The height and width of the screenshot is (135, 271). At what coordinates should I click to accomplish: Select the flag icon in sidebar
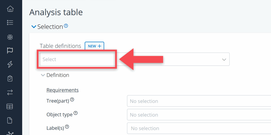pyautogui.click(x=10, y=50)
